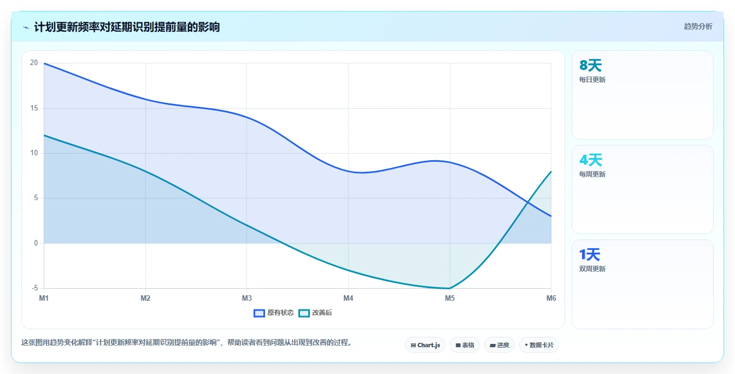Click the 表格 tag chip
This screenshot has height=374, width=735.
464,345
